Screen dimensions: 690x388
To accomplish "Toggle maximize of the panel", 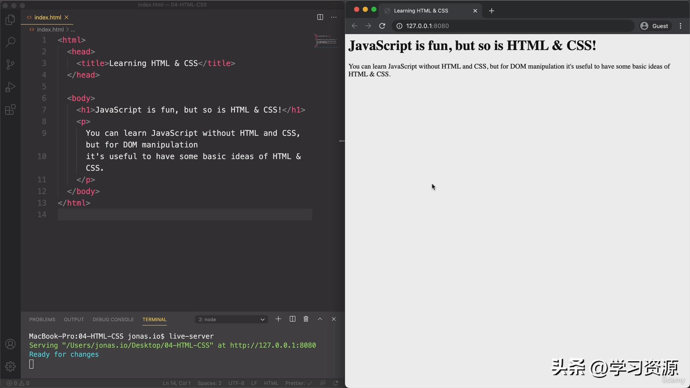I will tap(320, 319).
